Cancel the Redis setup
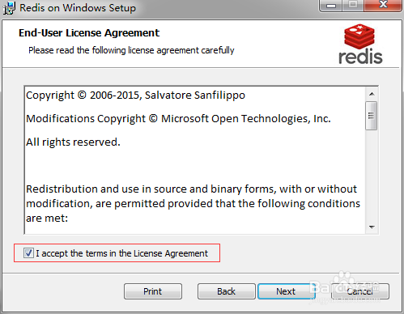The width and height of the screenshot is (404, 314). tap(360, 291)
